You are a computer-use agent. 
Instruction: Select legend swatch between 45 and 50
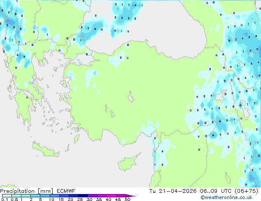point(121,196)
